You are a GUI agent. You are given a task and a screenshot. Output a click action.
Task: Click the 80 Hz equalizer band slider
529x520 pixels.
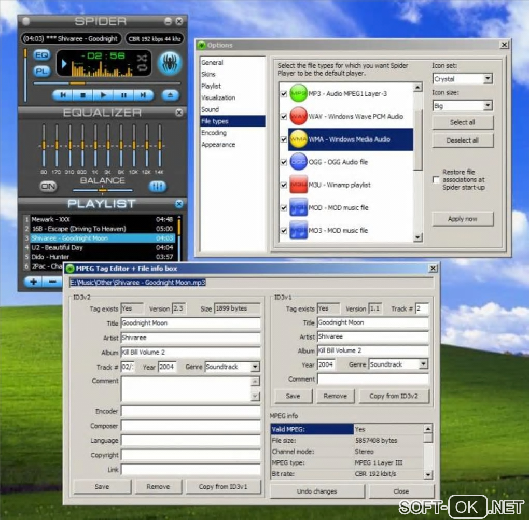[x=44, y=146]
